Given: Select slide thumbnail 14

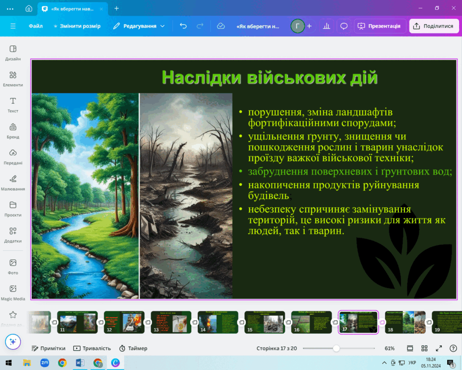Looking at the screenshot, I should point(218,322).
